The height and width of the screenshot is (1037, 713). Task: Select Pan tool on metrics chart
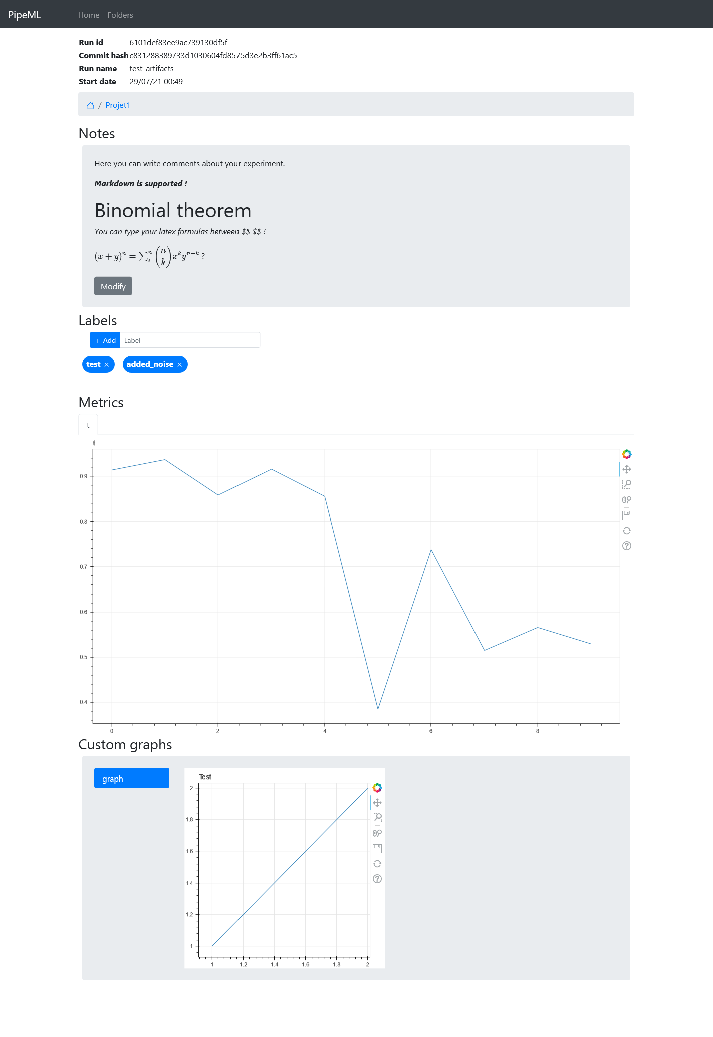click(x=626, y=469)
